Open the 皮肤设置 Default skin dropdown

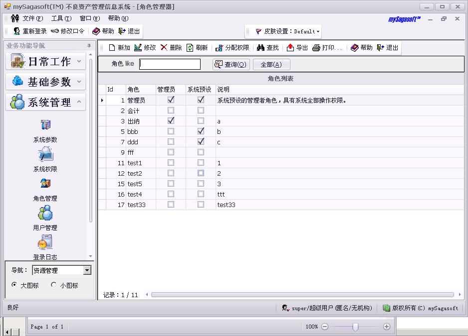point(288,31)
